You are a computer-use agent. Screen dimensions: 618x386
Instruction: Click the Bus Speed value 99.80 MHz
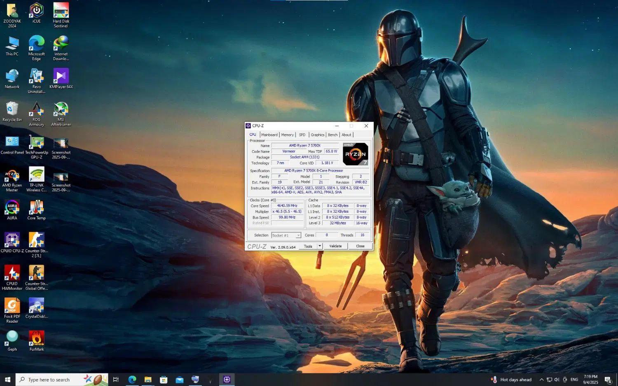point(287,217)
